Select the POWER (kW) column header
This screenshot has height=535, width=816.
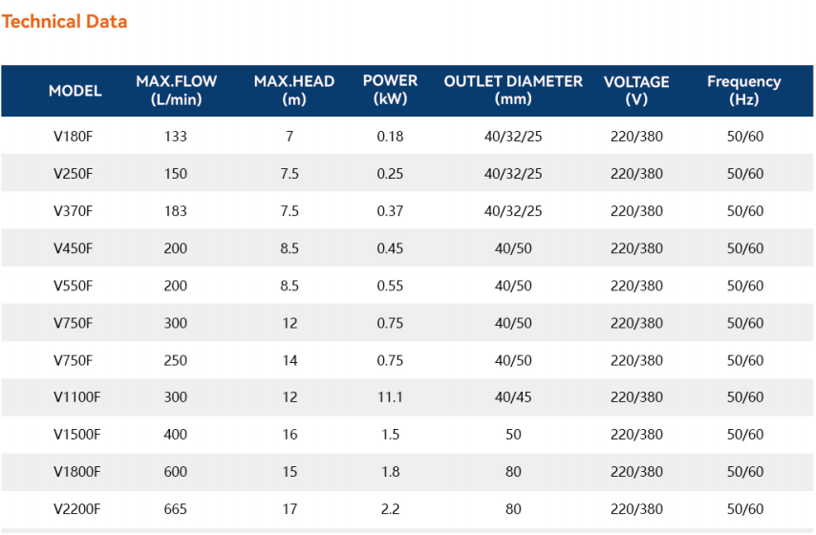click(x=390, y=90)
